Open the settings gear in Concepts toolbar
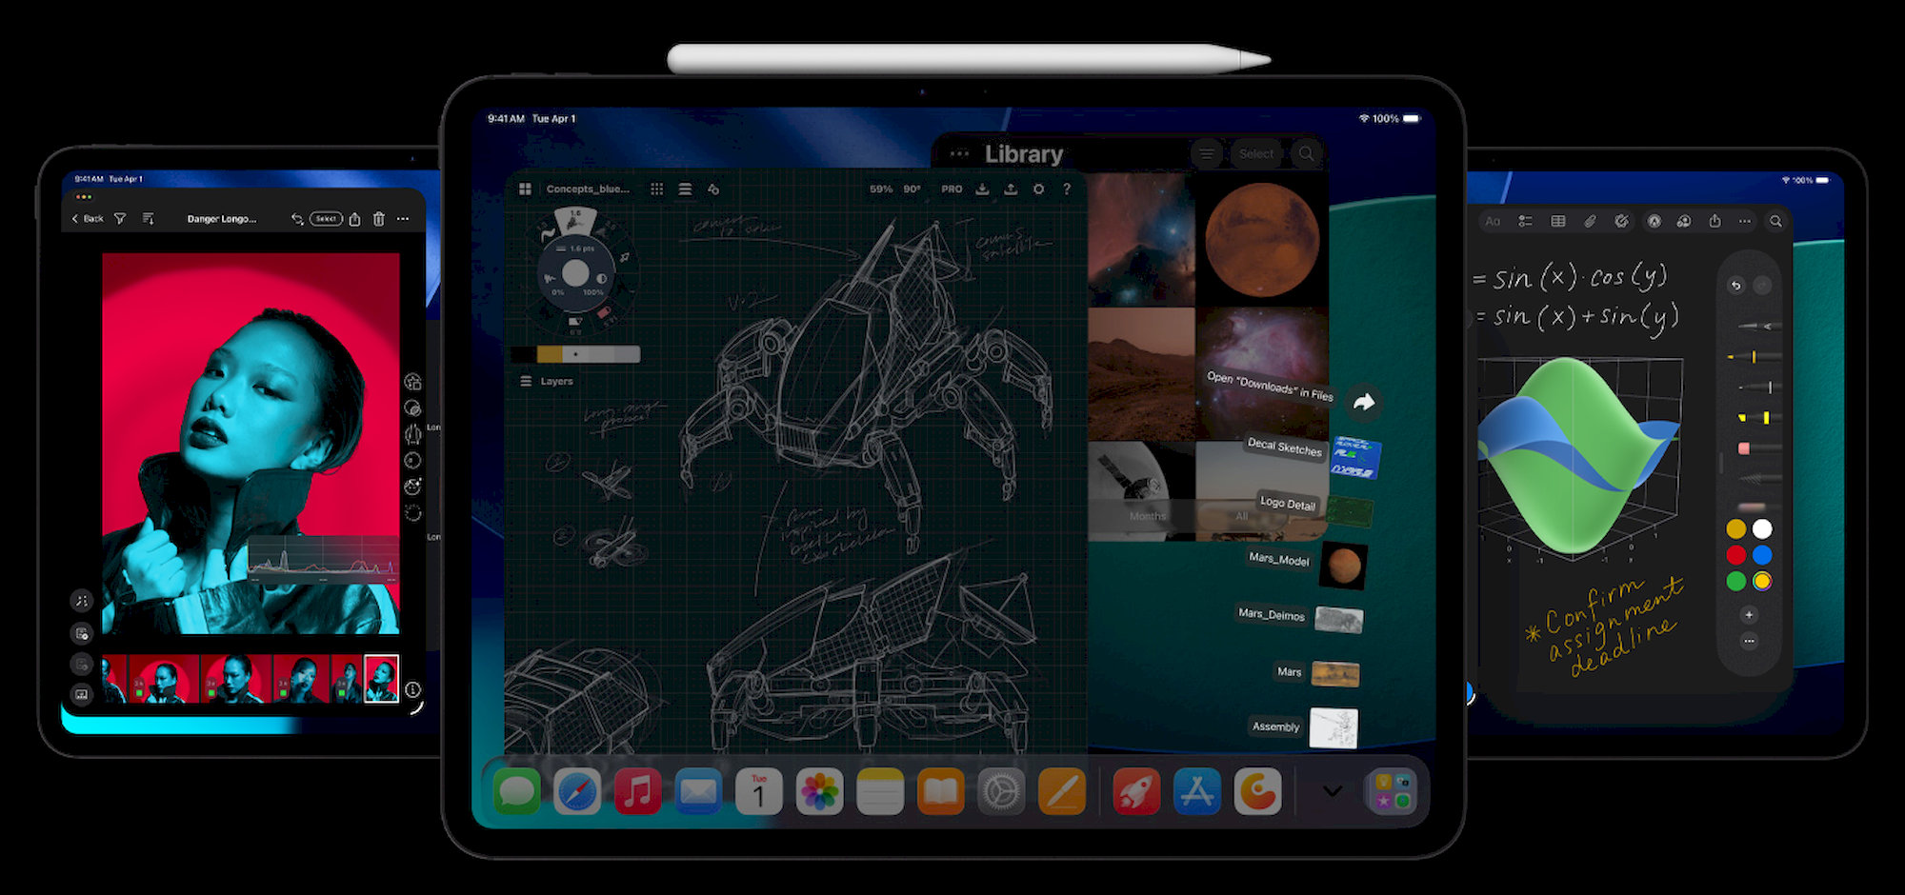This screenshot has height=895, width=1905. (1038, 189)
